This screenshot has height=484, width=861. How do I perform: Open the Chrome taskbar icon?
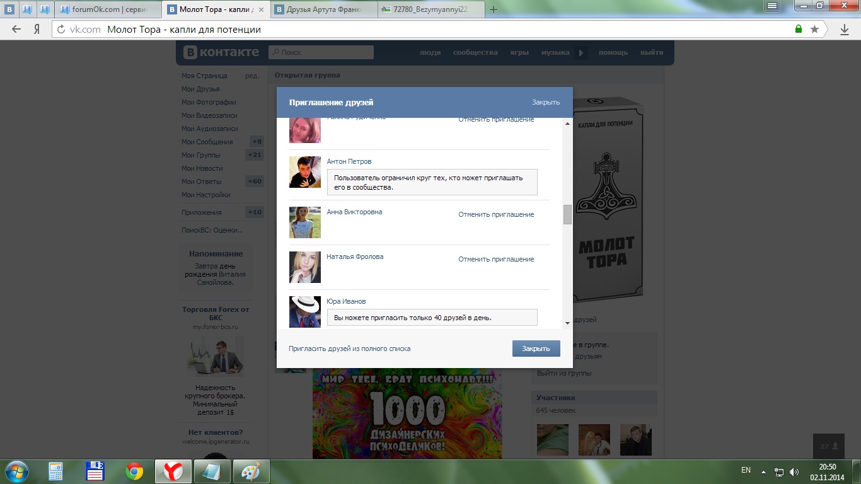[x=134, y=471]
